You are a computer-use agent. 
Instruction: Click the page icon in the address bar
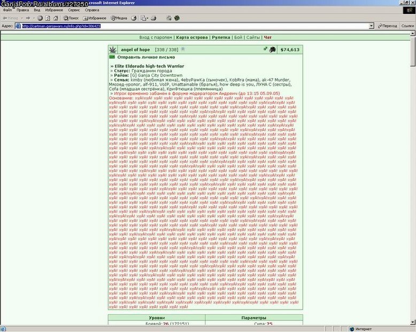pyautogui.click(x=18, y=26)
